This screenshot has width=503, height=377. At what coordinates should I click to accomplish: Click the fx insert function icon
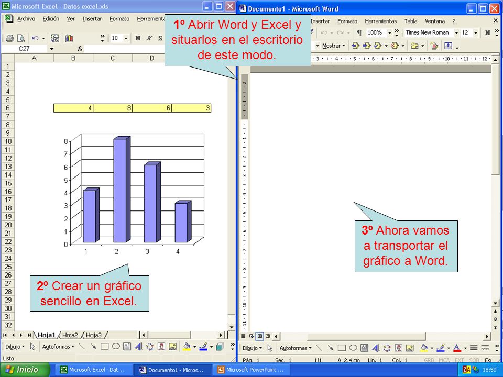80,49
